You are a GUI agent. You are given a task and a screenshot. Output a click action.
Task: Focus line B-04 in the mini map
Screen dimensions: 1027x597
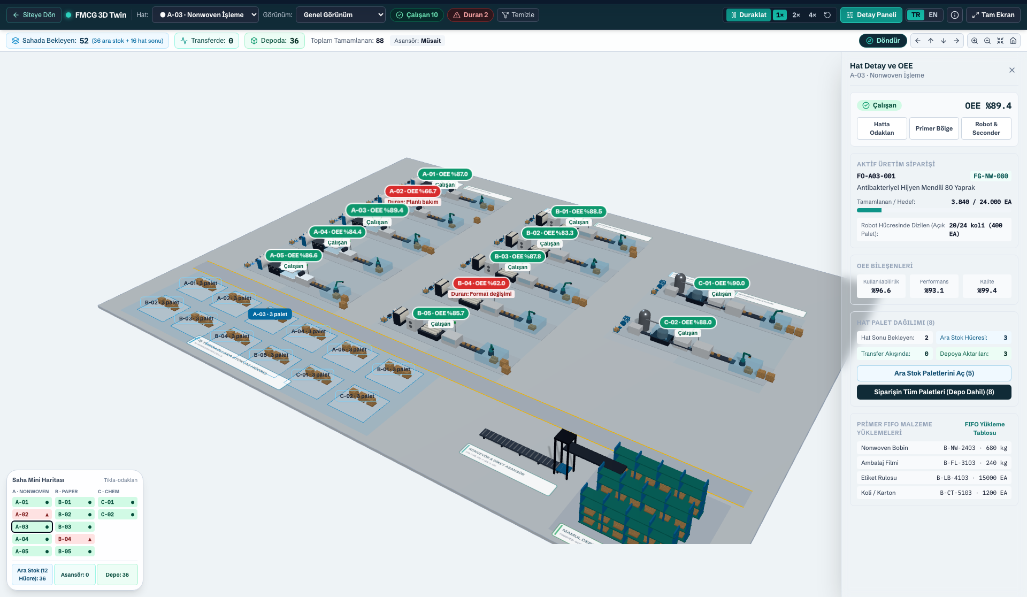(75, 539)
